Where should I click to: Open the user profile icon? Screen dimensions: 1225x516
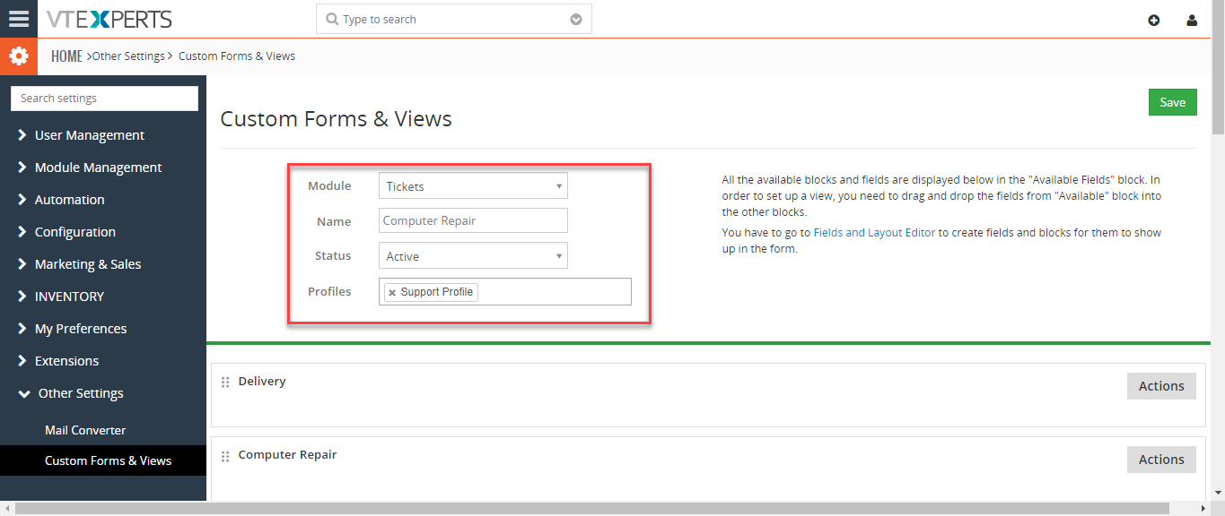(1192, 20)
